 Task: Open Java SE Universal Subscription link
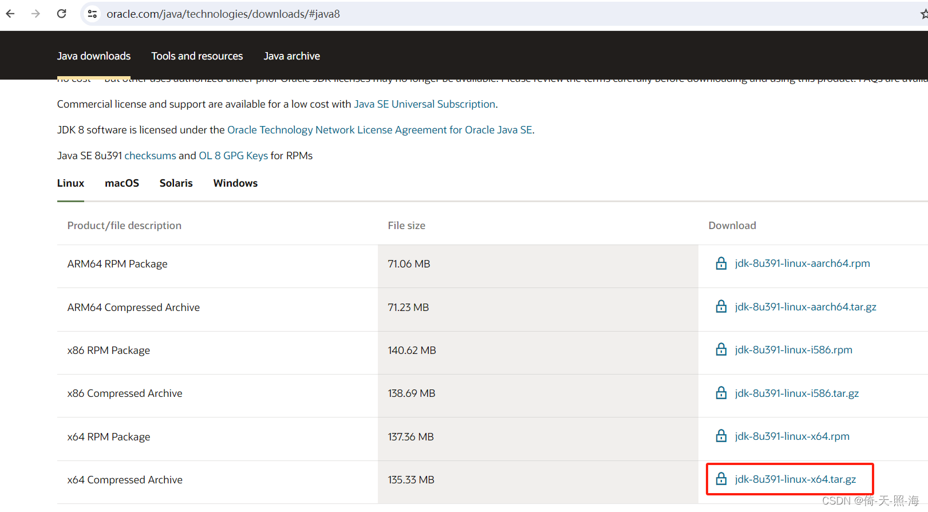[x=425, y=104]
